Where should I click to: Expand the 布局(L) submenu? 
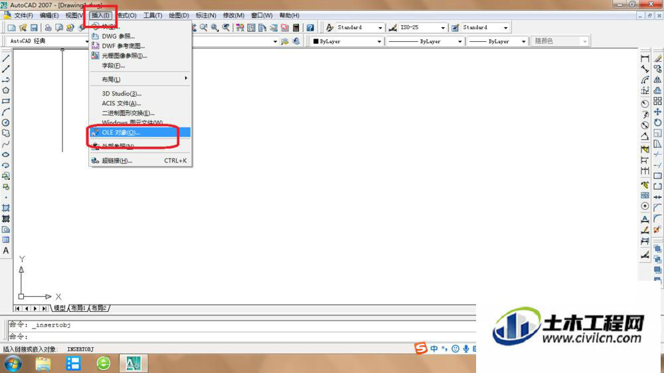tap(139, 79)
